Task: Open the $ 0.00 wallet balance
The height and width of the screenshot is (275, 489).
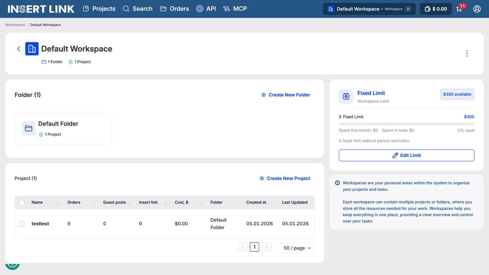Action: 436,9
